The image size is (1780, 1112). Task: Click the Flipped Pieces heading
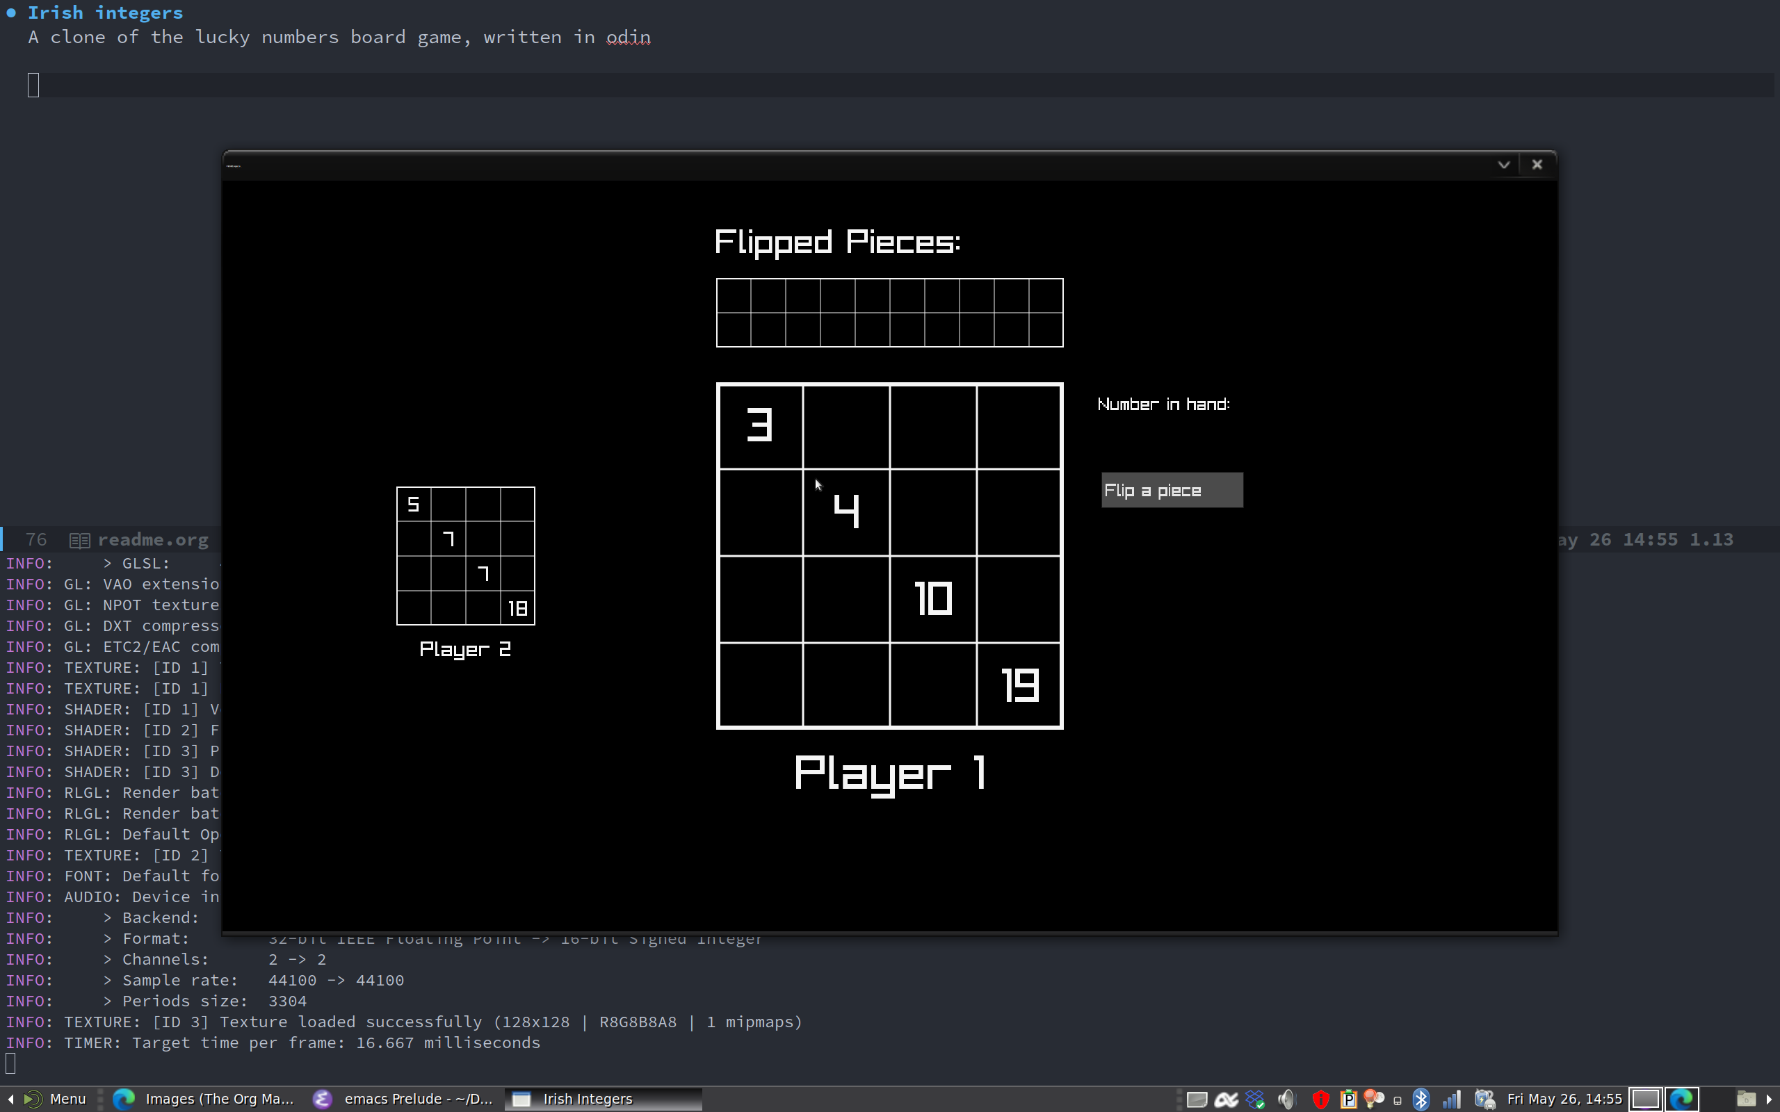pyautogui.click(x=837, y=243)
